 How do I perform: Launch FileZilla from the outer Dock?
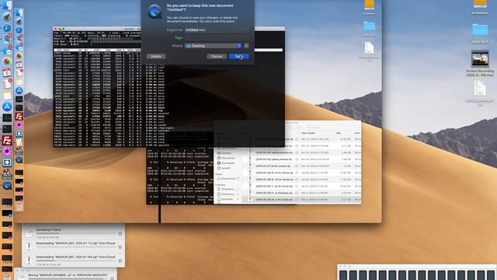coord(7,140)
